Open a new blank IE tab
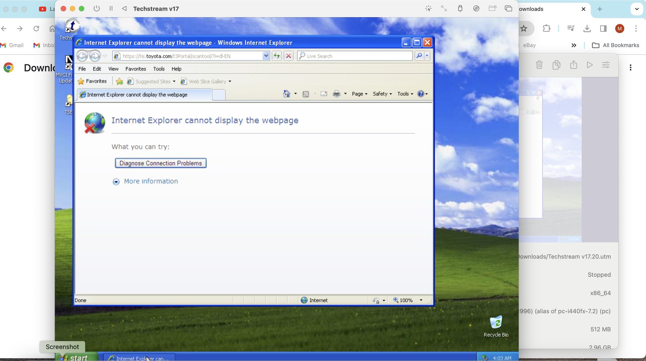 tap(219, 95)
